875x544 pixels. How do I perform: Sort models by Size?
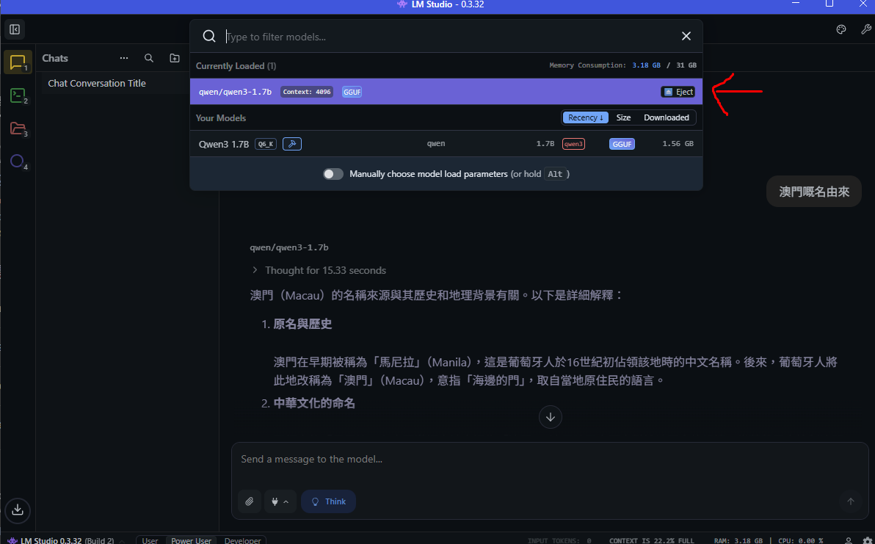pyautogui.click(x=623, y=117)
